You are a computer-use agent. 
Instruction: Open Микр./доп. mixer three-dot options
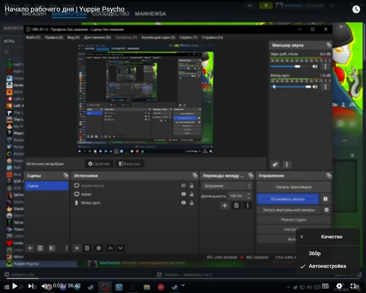tap(325, 87)
